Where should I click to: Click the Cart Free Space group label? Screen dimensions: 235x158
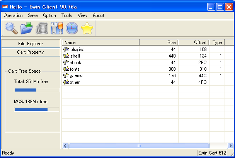pyautogui.click(x=24, y=71)
